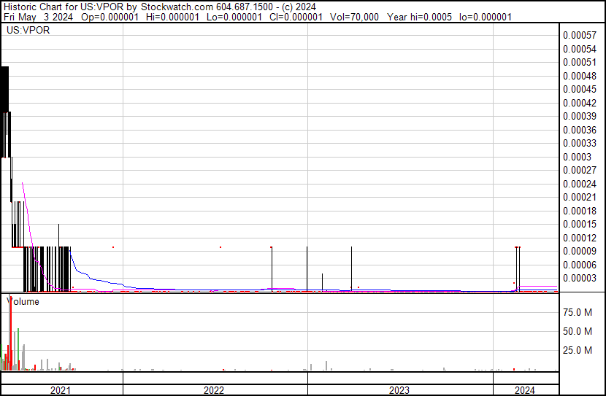Click the US:VPOR ticker label in chart
The height and width of the screenshot is (396, 606).
(28, 30)
